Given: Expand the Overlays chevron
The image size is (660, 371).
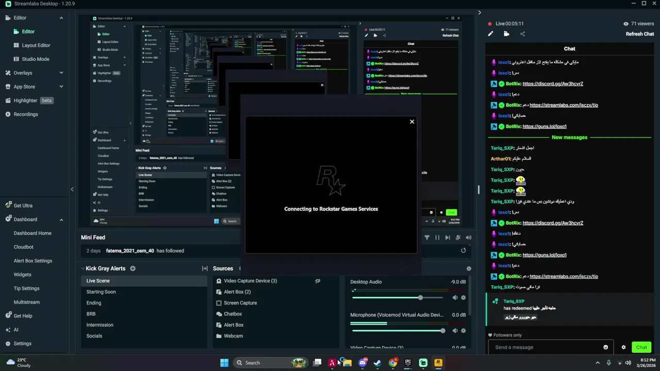Looking at the screenshot, I should [x=61, y=73].
